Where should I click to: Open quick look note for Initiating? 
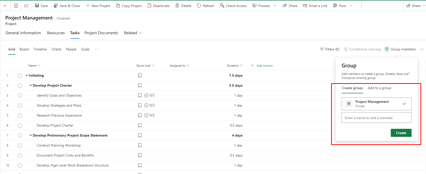click(140, 75)
